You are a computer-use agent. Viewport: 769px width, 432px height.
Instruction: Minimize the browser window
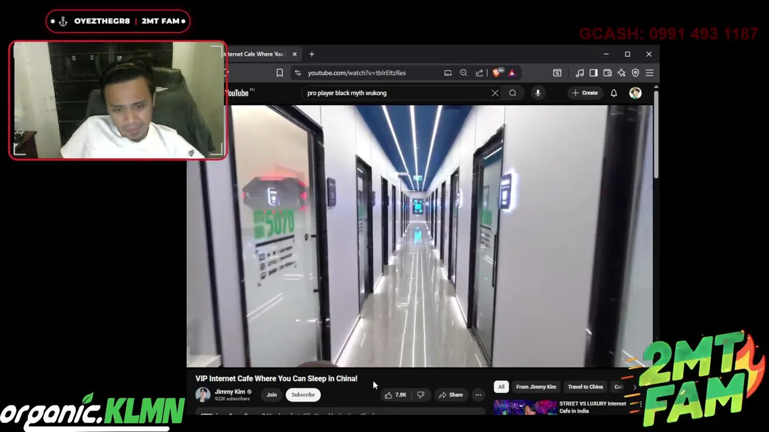(x=606, y=54)
